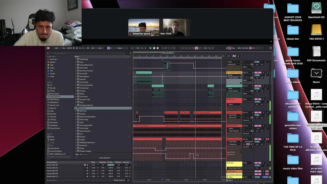Viewport: 327px width, 184px height.
Task: Toggle the automation mode button beside Set
Action: tap(234, 56)
